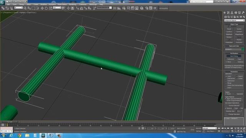Set Display to Operands
Viewport: 246px width, 138px height.
(x=236, y=94)
